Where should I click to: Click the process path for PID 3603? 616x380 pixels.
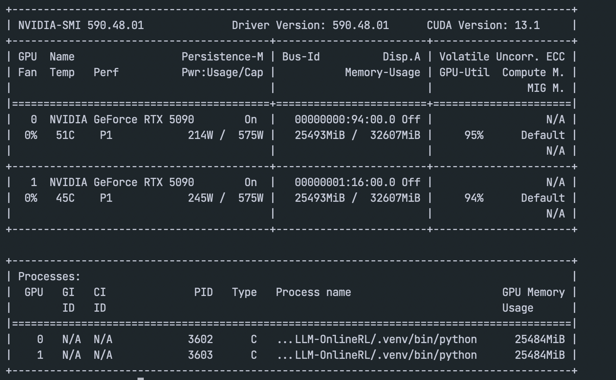tap(376, 355)
